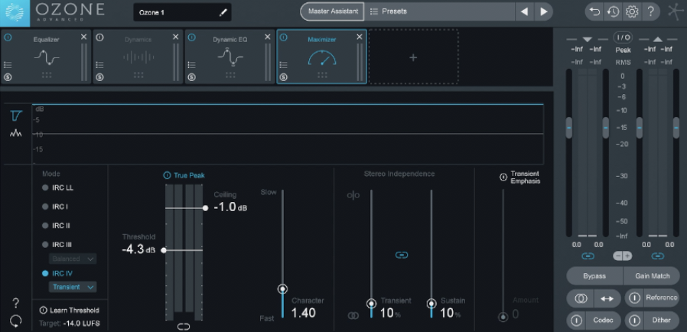Select IRC I mode

pyautogui.click(x=55, y=207)
